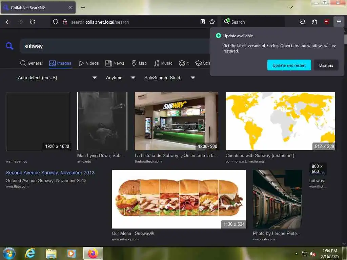Switch to the General search tab
This screenshot has width=347, height=260.
click(x=32, y=63)
